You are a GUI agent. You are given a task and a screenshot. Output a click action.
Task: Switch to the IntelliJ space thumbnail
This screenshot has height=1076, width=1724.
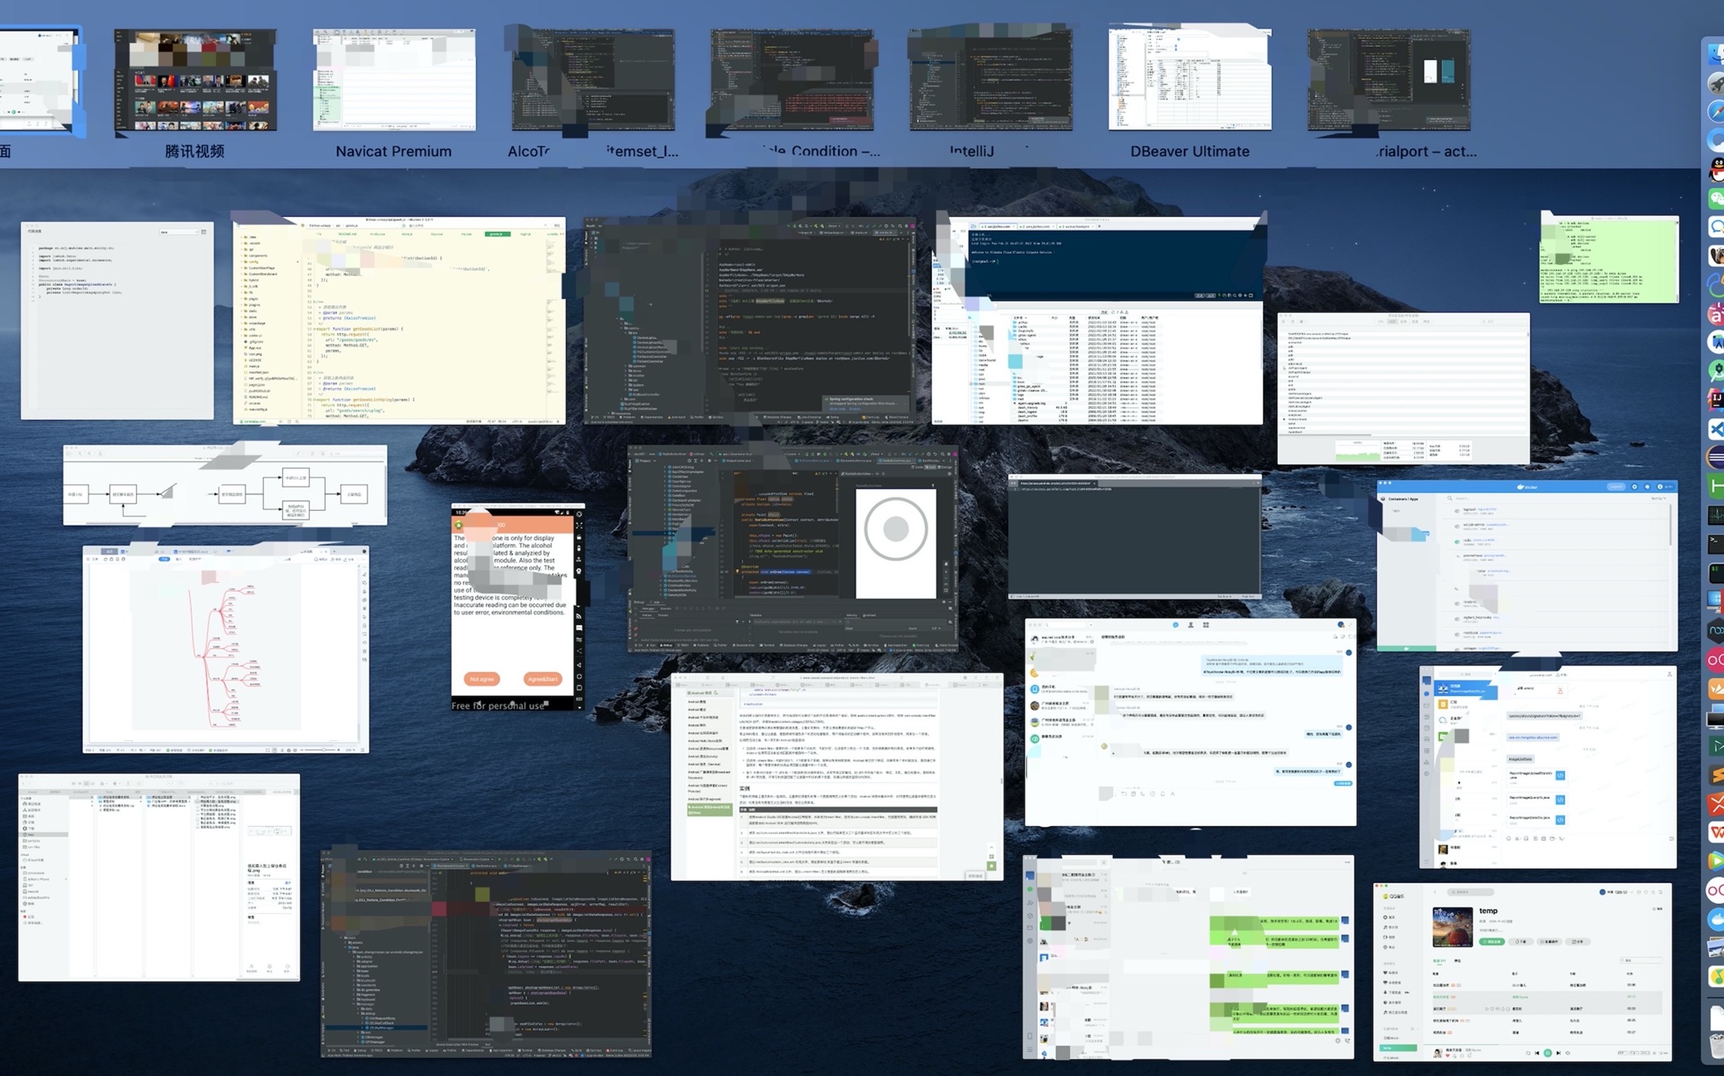tap(990, 81)
